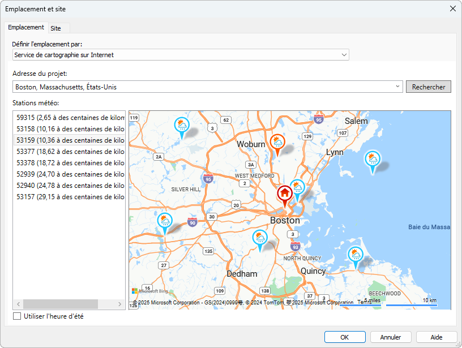The width and height of the screenshot is (462, 348).
Task: Confirm with the OK button
Action: pyautogui.click(x=345, y=337)
